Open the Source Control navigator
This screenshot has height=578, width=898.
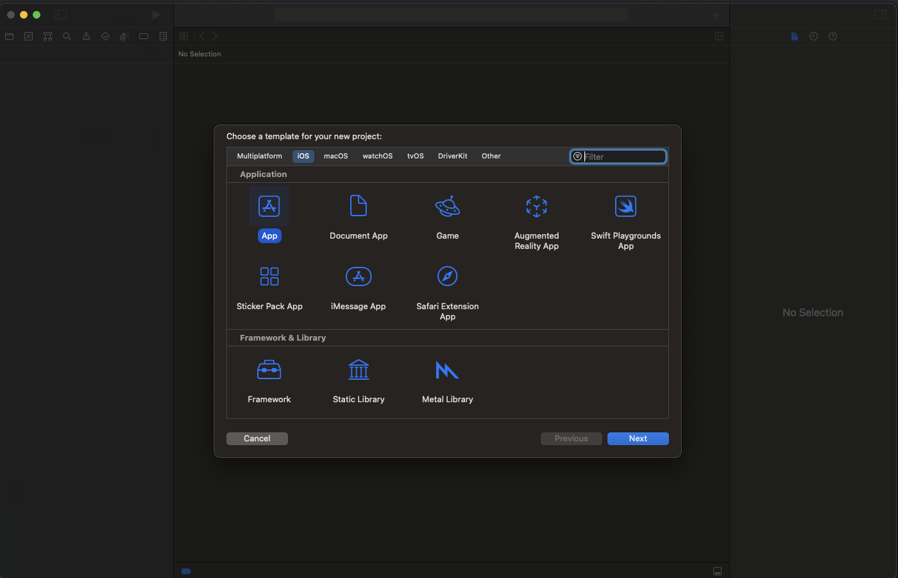click(29, 37)
